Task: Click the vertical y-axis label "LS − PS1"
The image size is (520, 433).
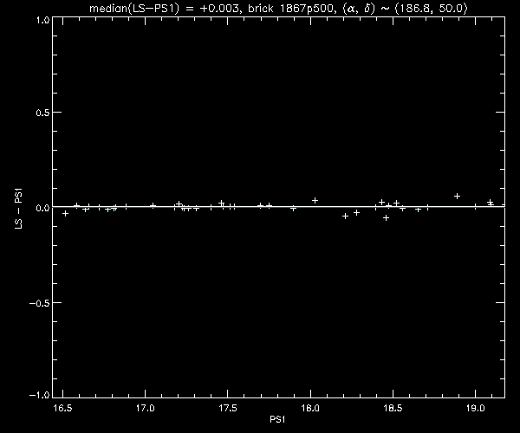Action: click(x=19, y=209)
